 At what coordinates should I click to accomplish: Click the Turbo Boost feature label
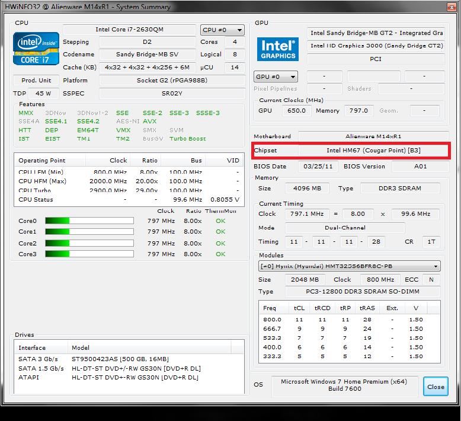pos(187,139)
